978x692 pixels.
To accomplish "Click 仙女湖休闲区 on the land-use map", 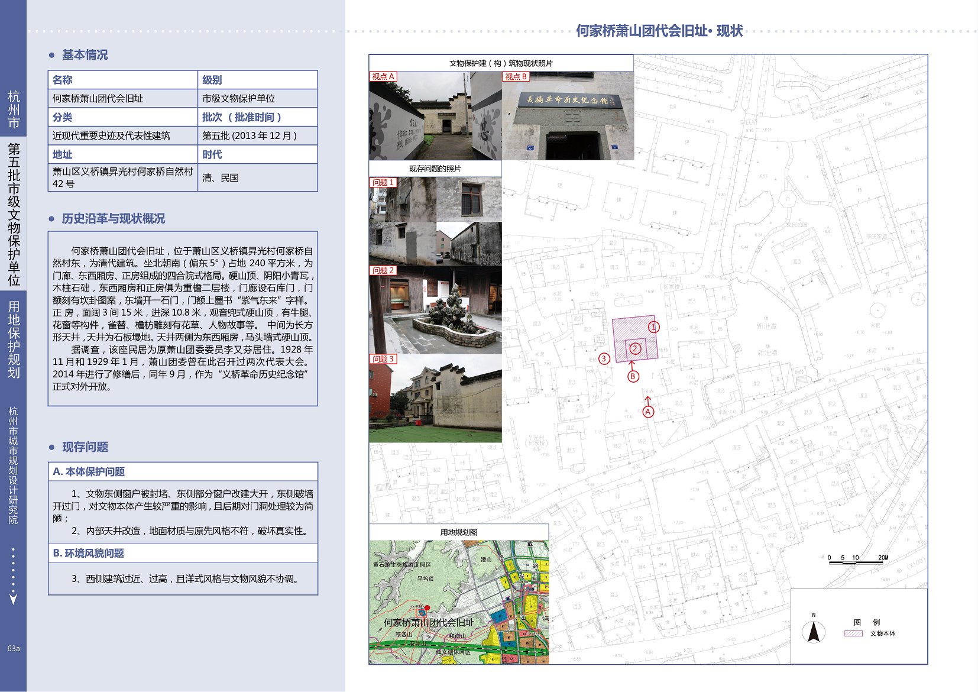I will [453, 652].
